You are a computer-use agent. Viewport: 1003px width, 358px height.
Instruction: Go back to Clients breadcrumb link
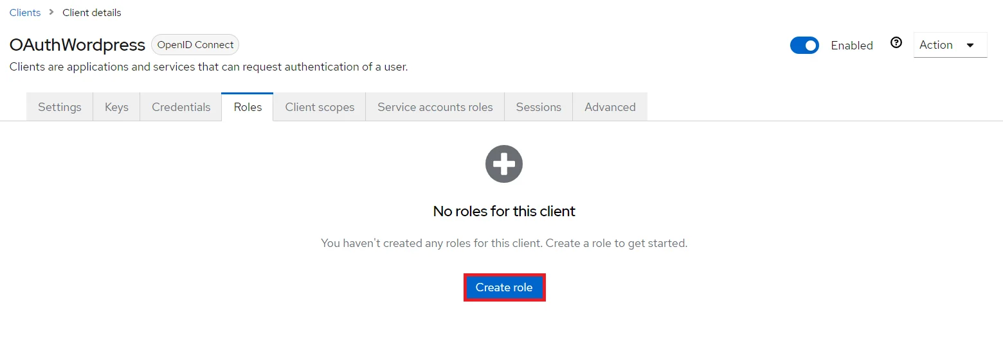pyautogui.click(x=25, y=13)
